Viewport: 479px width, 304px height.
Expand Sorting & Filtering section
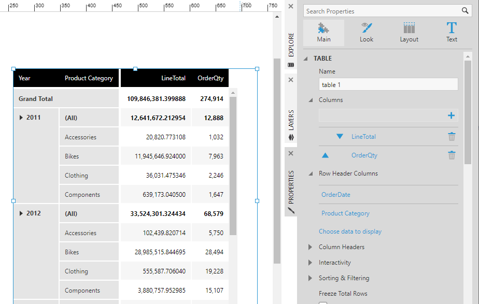click(x=310, y=278)
